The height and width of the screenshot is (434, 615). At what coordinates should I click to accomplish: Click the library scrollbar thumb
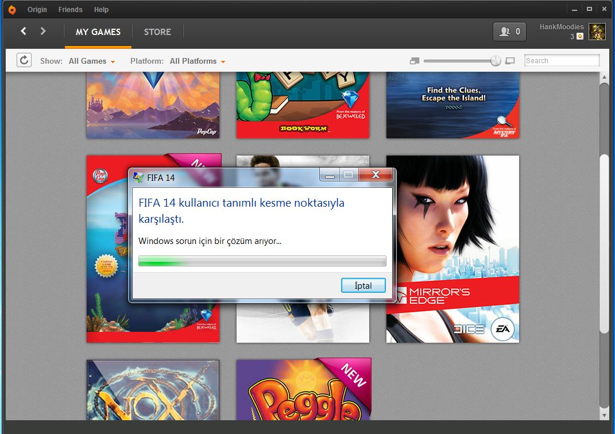[x=604, y=243]
